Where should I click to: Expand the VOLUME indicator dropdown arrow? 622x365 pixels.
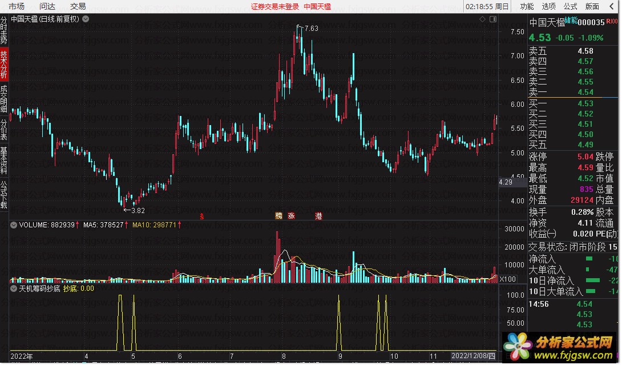[x=14, y=225]
